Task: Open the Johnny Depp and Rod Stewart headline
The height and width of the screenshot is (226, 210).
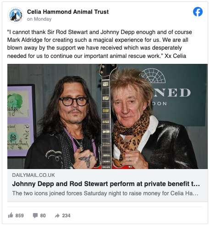Action: coord(106,184)
